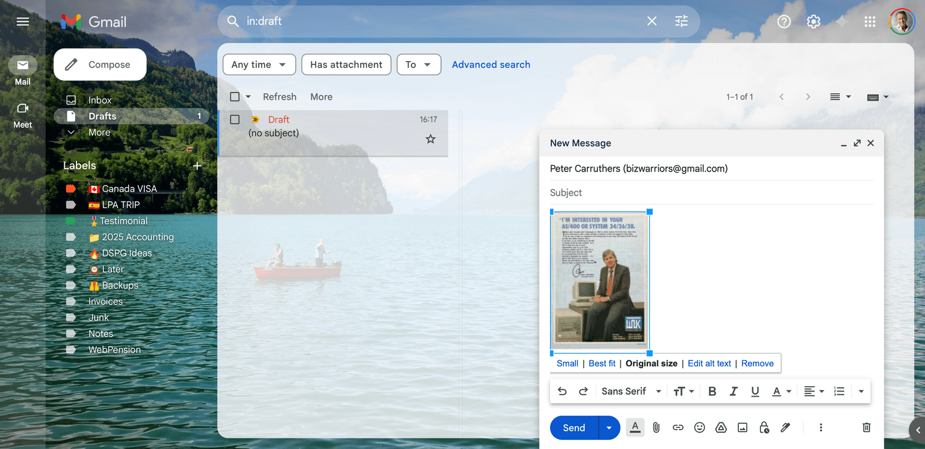925x449 pixels.
Task: Open the Send options arrow
Action: [x=609, y=427]
